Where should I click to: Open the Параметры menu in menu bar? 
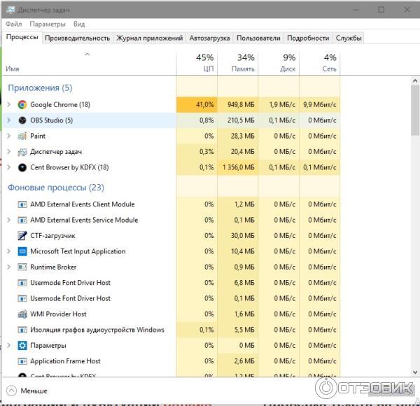click(x=48, y=24)
